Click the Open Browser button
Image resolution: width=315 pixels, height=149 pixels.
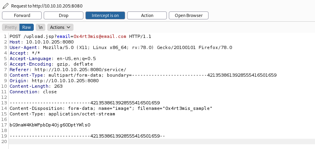click(189, 15)
